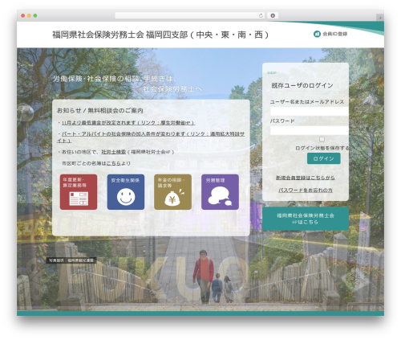Click the browser address bar
401x340 pixels.
coord(190,16)
